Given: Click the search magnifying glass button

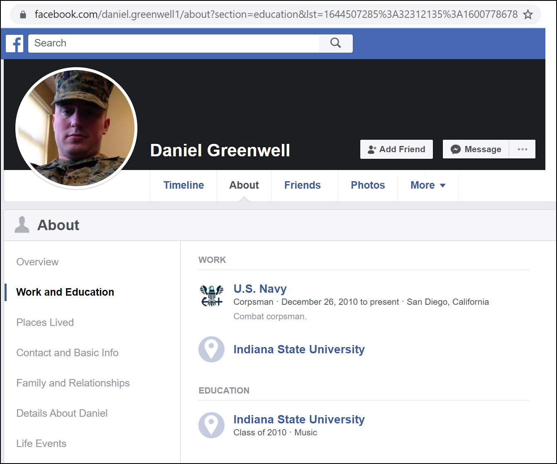Looking at the screenshot, I should point(335,43).
